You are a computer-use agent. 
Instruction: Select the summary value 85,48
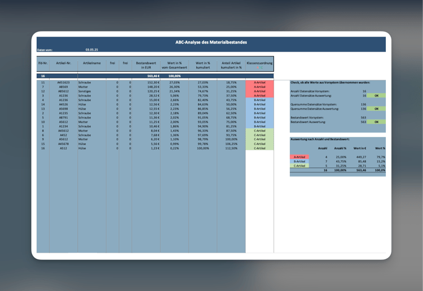point(362,161)
